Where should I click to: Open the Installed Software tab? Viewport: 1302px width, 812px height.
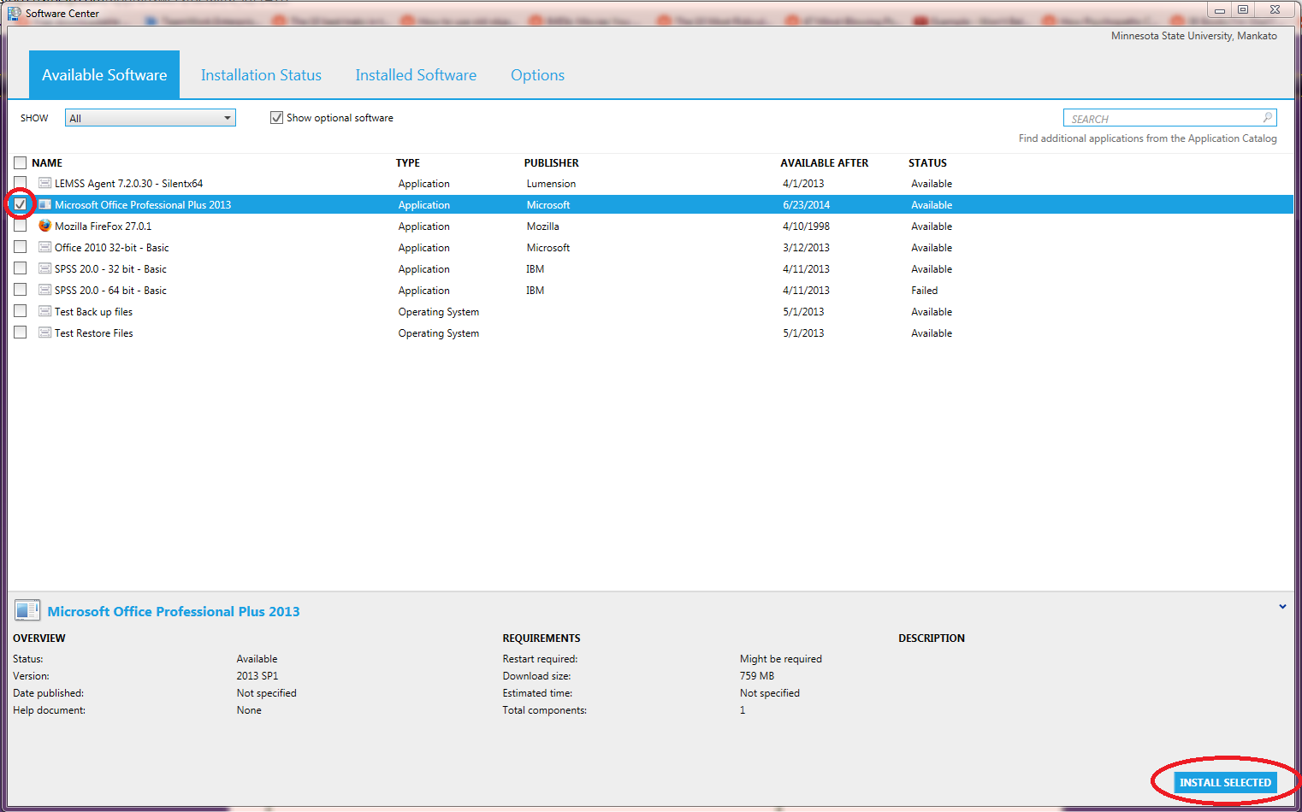pyautogui.click(x=416, y=75)
